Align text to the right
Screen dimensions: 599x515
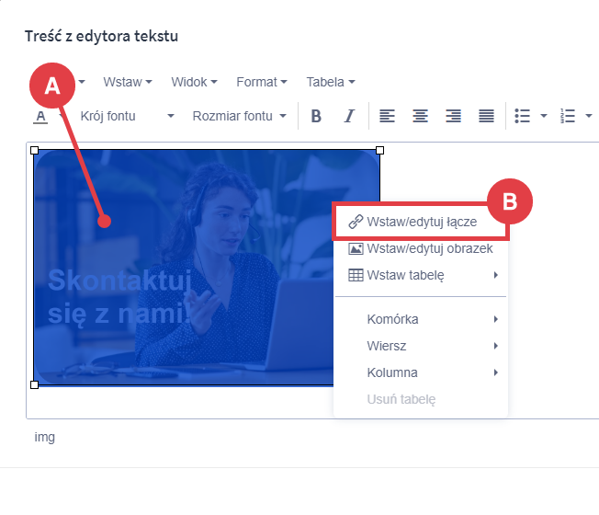pos(453,116)
